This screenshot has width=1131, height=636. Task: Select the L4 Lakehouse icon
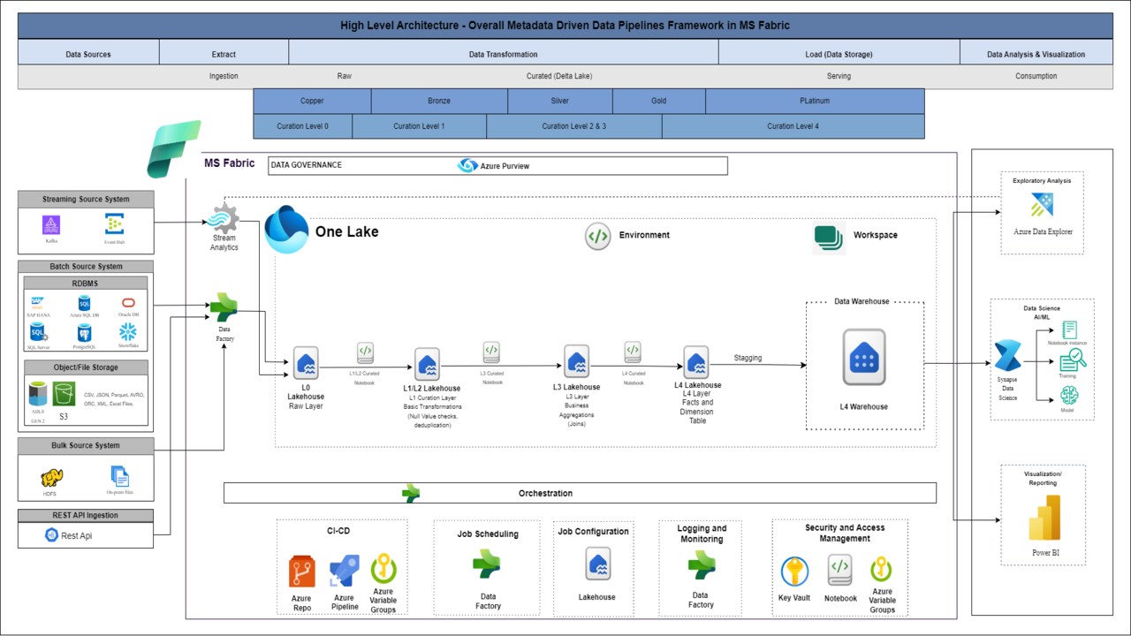click(697, 361)
